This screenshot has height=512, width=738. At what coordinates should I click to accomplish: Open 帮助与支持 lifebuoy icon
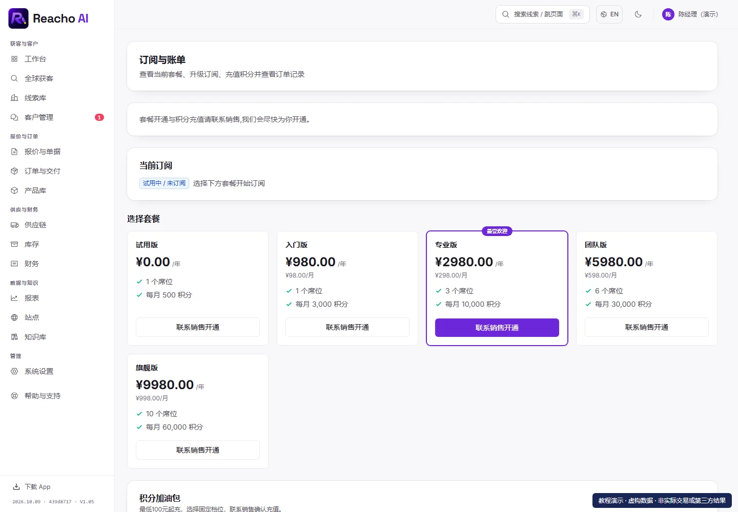point(14,396)
